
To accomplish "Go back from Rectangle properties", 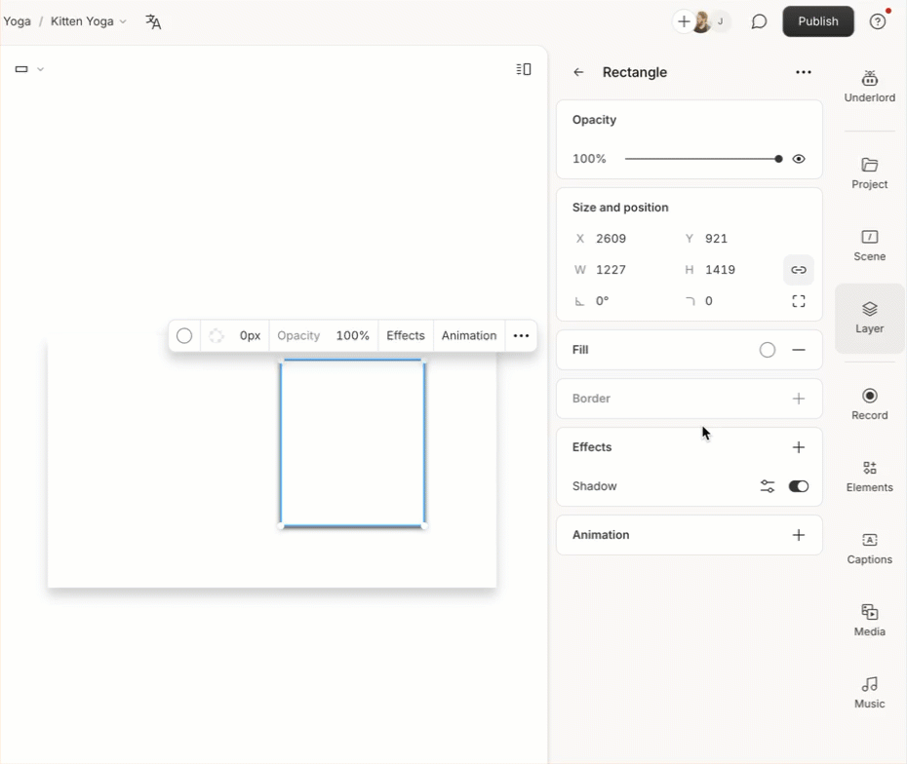I will (x=578, y=72).
